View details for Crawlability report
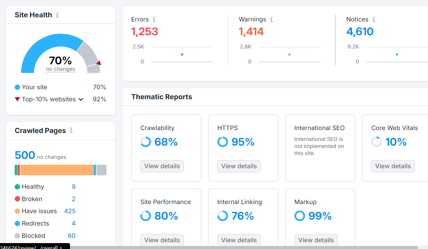The height and width of the screenshot is (249, 428). [x=162, y=166]
